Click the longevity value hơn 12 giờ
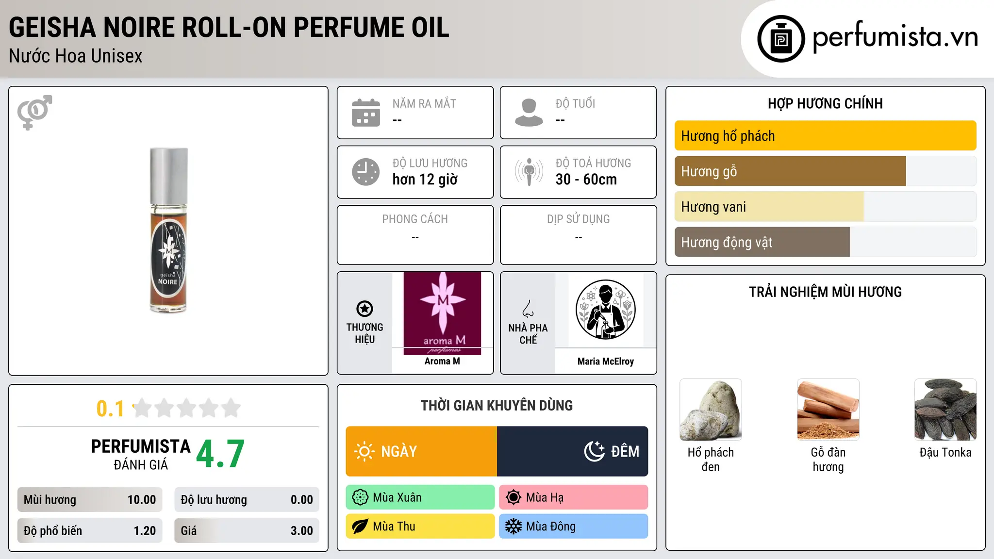 [x=425, y=180]
